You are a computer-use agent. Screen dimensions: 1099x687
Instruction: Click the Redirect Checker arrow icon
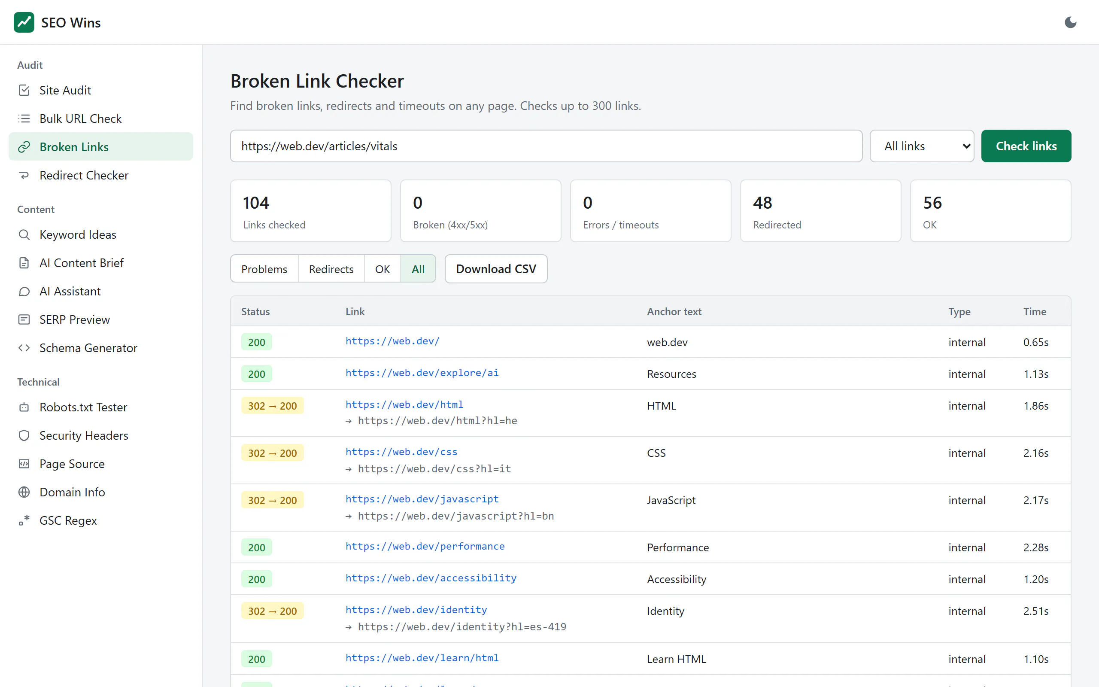click(24, 175)
